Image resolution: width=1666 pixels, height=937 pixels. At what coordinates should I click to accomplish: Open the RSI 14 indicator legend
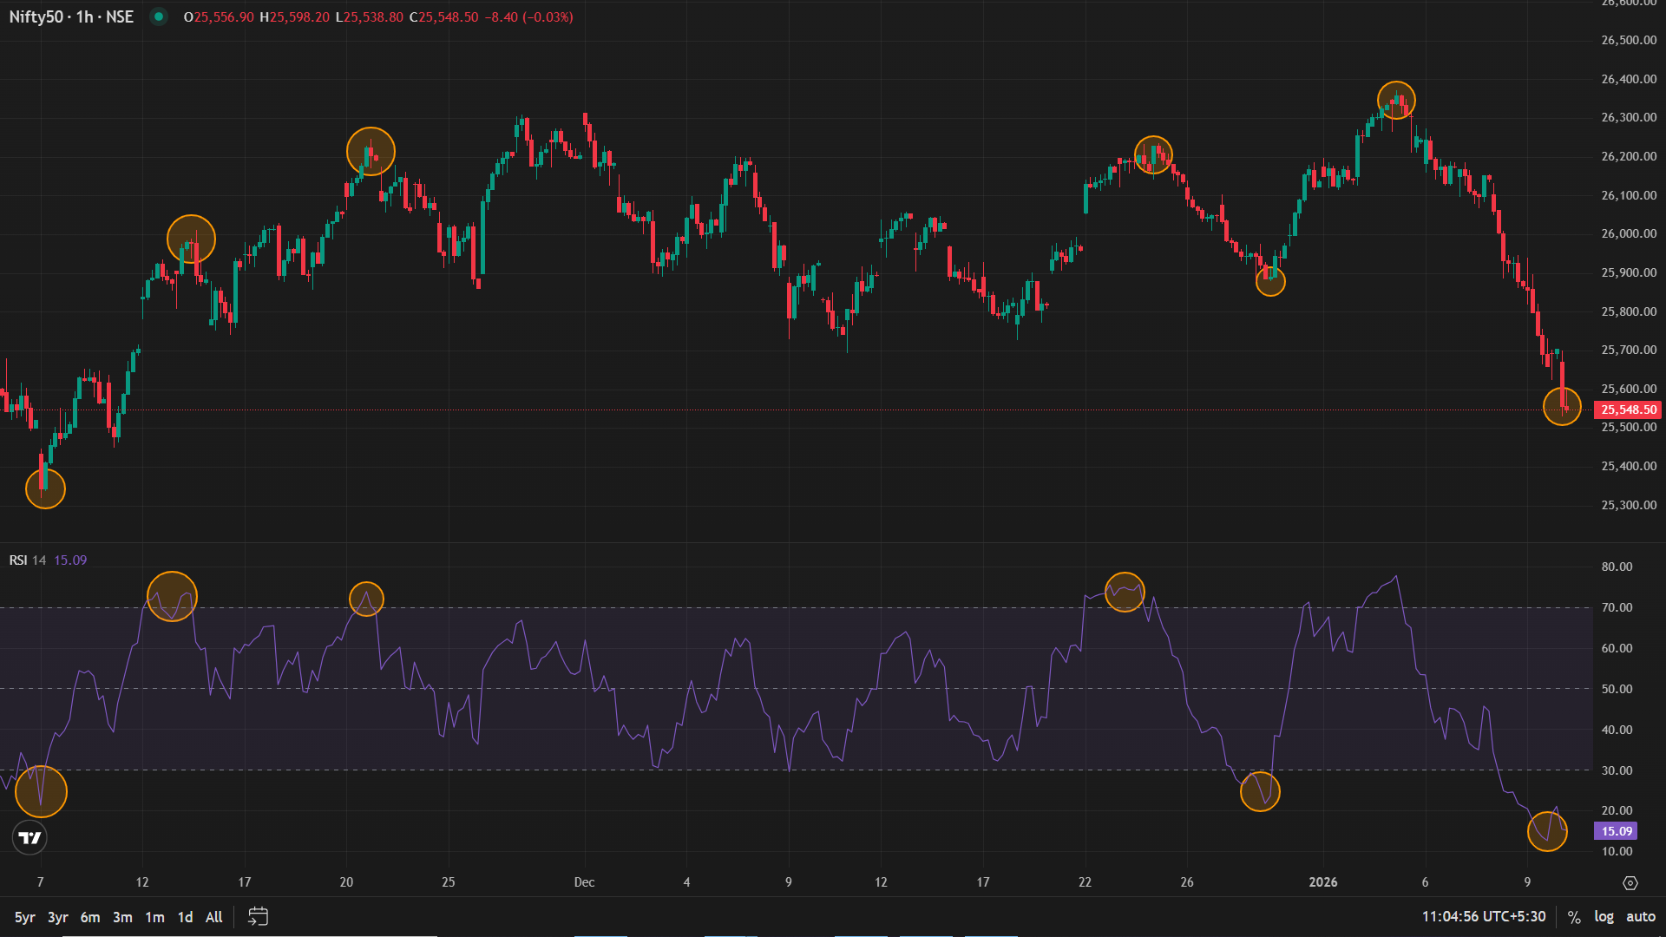tap(28, 560)
